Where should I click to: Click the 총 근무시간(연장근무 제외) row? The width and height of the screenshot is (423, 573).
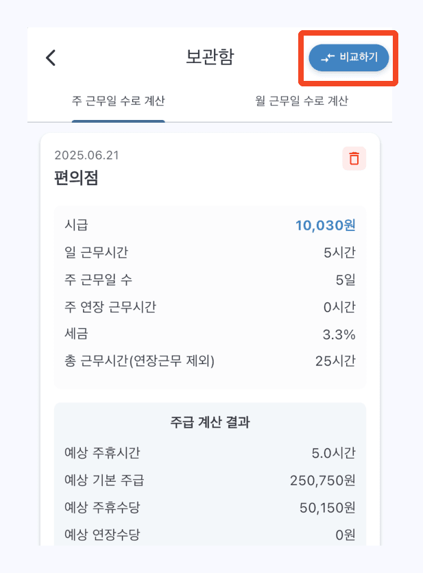point(210,361)
